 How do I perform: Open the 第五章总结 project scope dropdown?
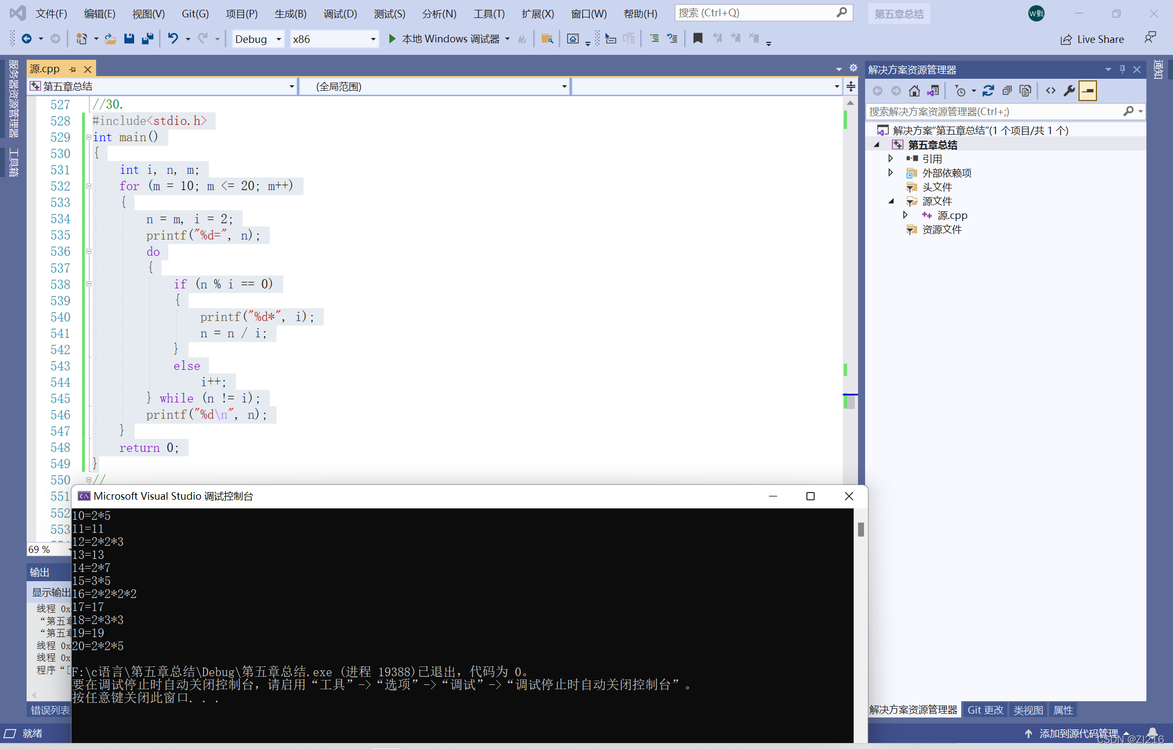tap(162, 86)
